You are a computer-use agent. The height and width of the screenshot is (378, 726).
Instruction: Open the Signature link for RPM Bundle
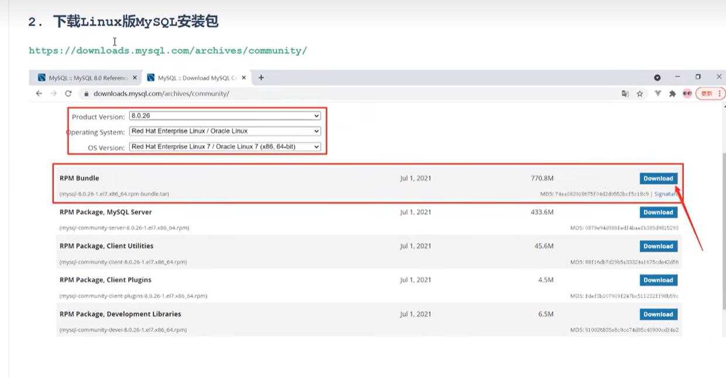click(x=666, y=194)
